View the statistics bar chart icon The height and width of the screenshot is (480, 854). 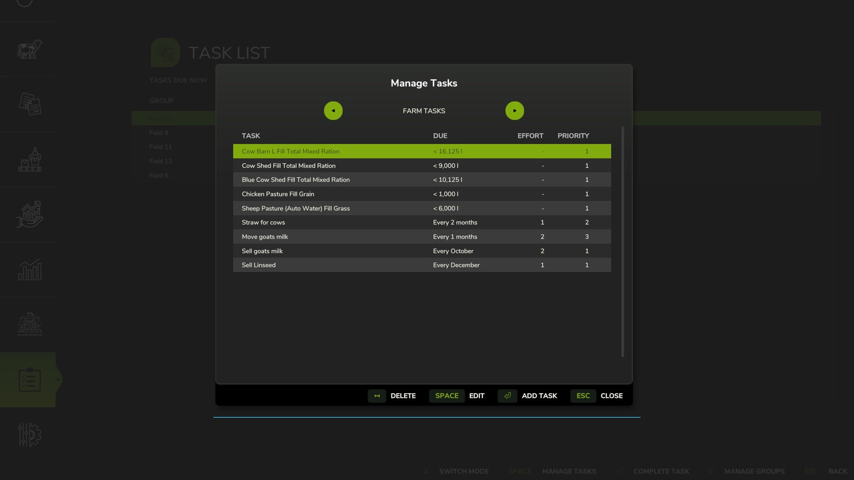point(29,270)
